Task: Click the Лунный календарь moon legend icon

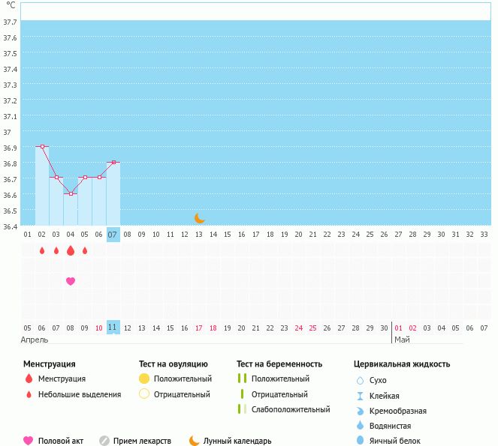Action: click(x=195, y=441)
